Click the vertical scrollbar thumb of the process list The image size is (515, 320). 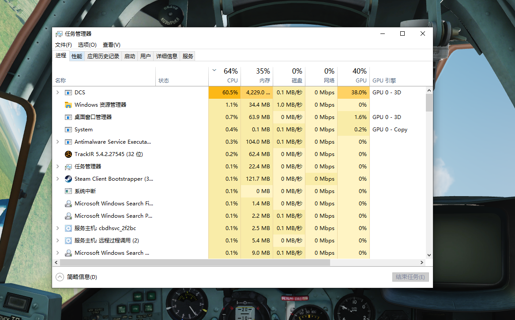click(x=429, y=103)
